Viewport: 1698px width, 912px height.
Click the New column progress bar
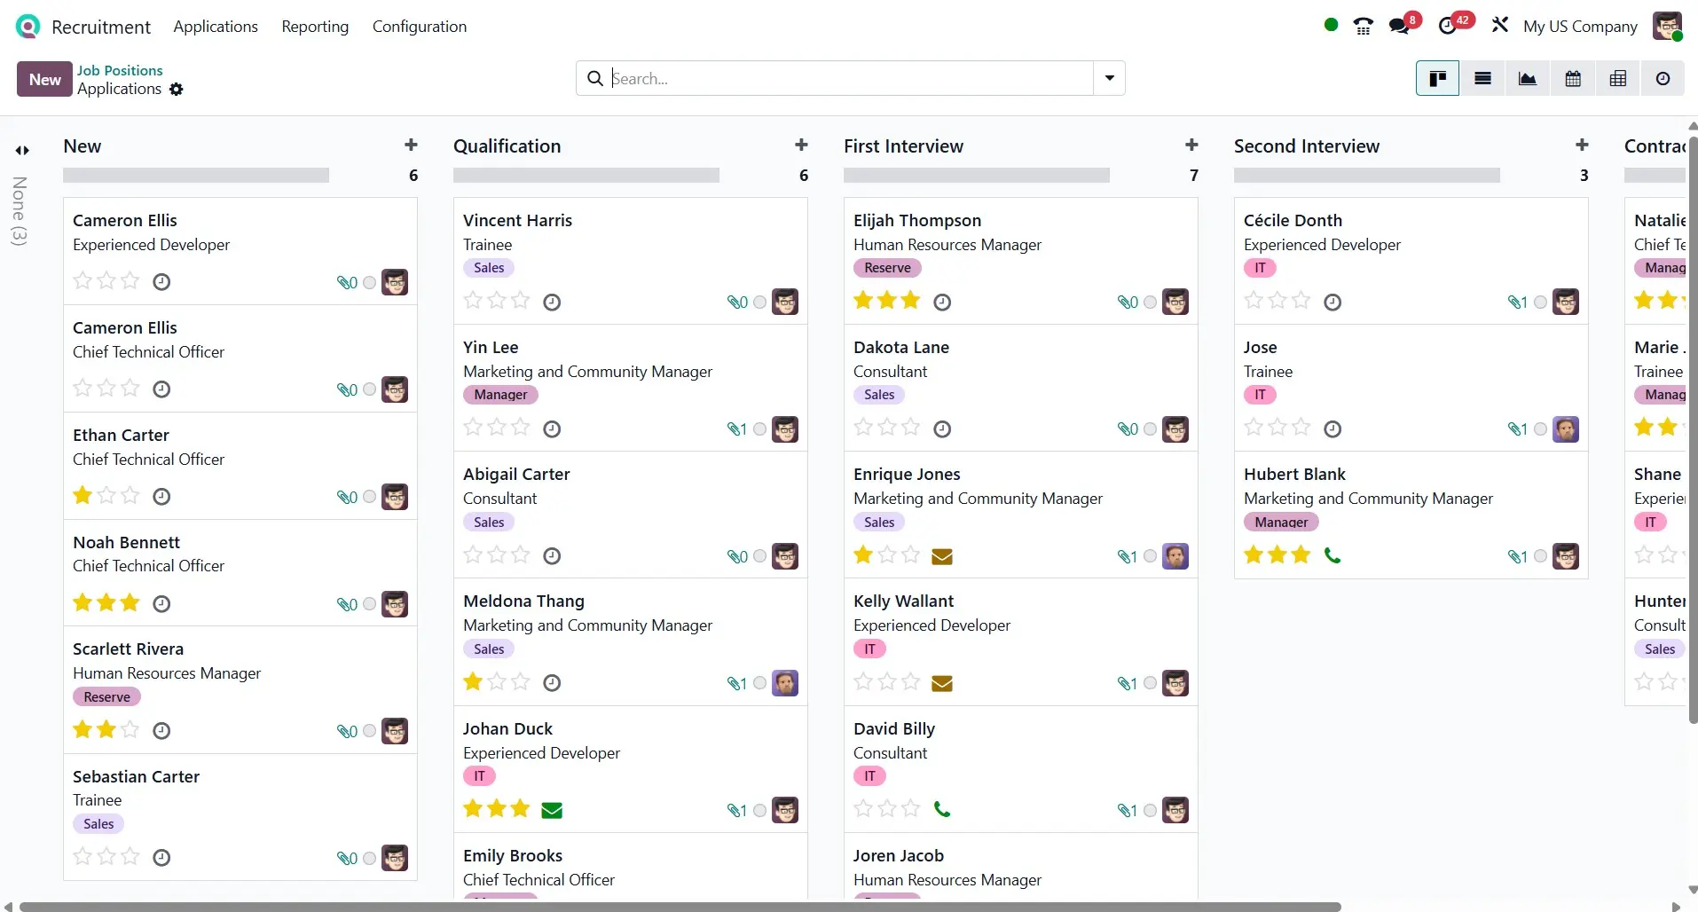196,176
